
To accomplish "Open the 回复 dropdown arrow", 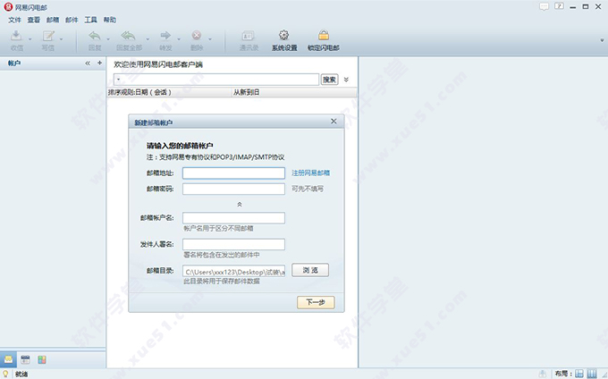I will pyautogui.click(x=108, y=39).
